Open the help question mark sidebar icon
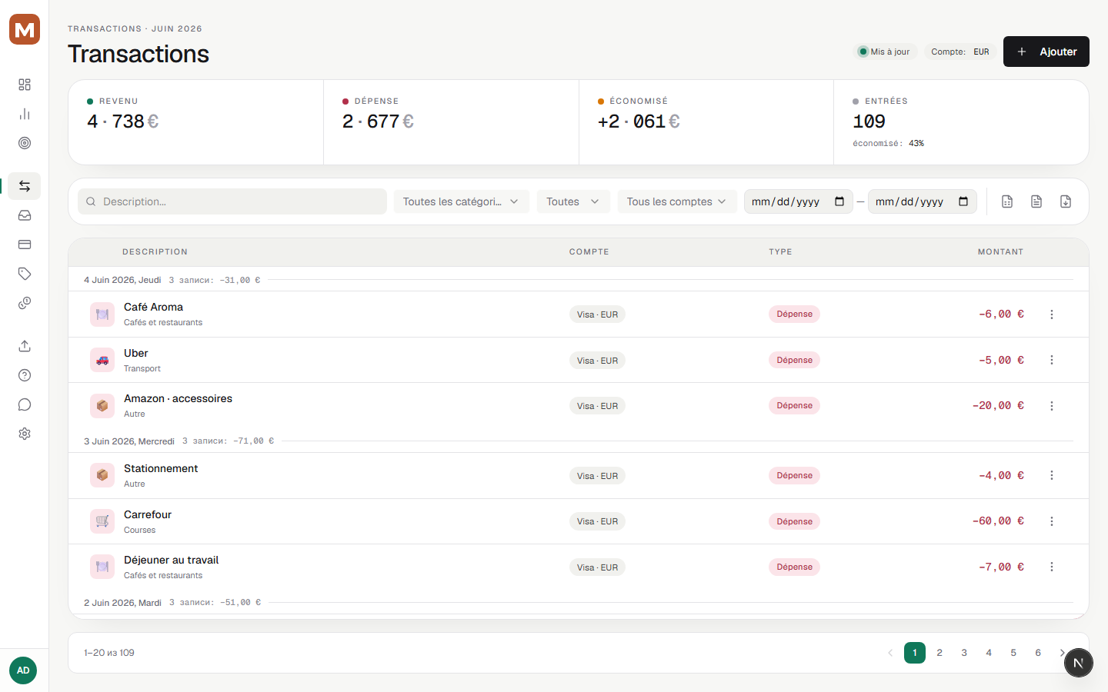 coord(25,375)
